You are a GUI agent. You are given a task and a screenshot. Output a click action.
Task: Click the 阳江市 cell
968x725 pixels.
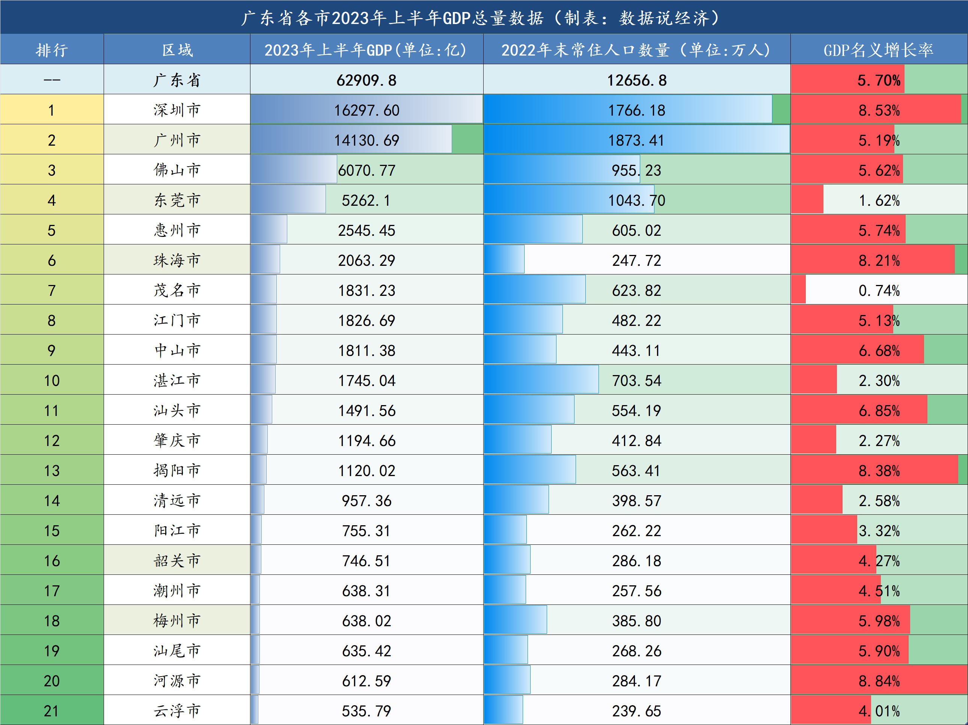(x=177, y=530)
